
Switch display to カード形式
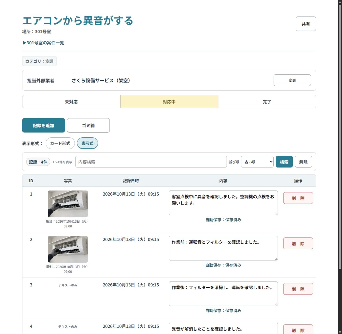60,143
